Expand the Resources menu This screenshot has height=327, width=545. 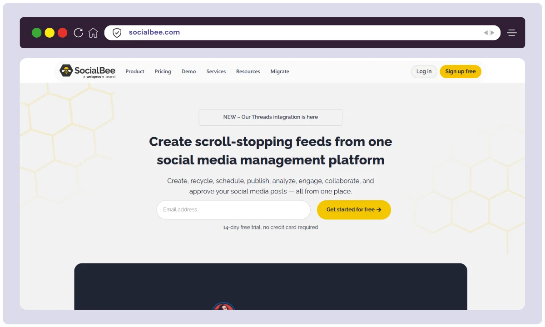coord(248,72)
